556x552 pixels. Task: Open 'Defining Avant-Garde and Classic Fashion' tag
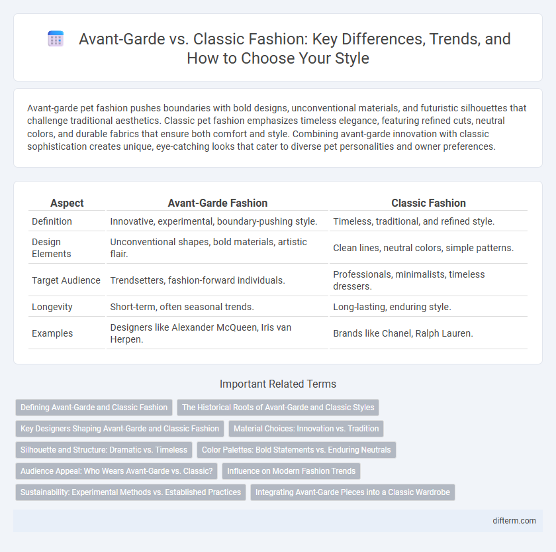94,408
